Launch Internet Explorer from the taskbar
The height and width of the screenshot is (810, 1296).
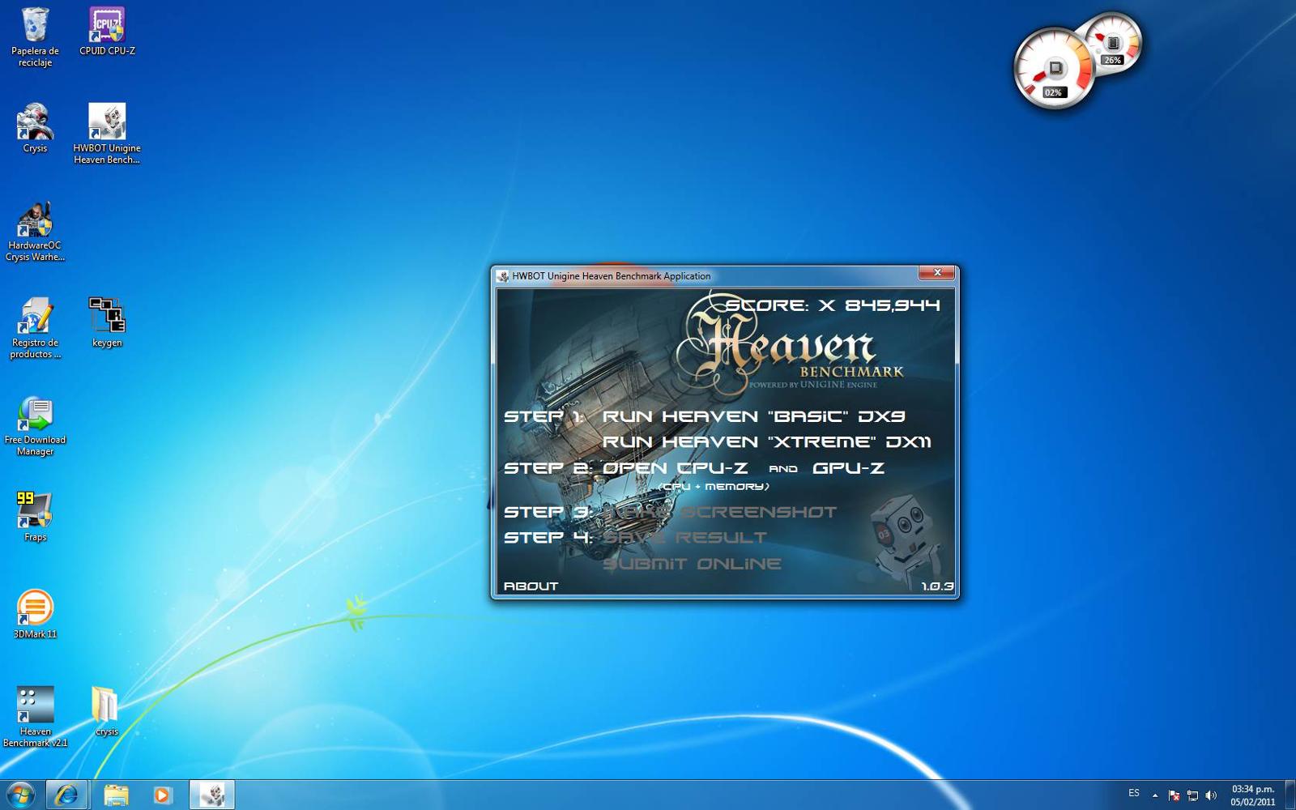(x=67, y=795)
